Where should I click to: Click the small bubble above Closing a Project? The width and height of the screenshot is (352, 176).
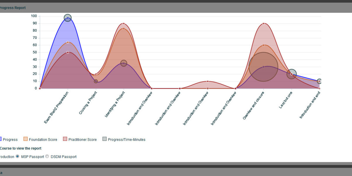(x=96, y=81)
